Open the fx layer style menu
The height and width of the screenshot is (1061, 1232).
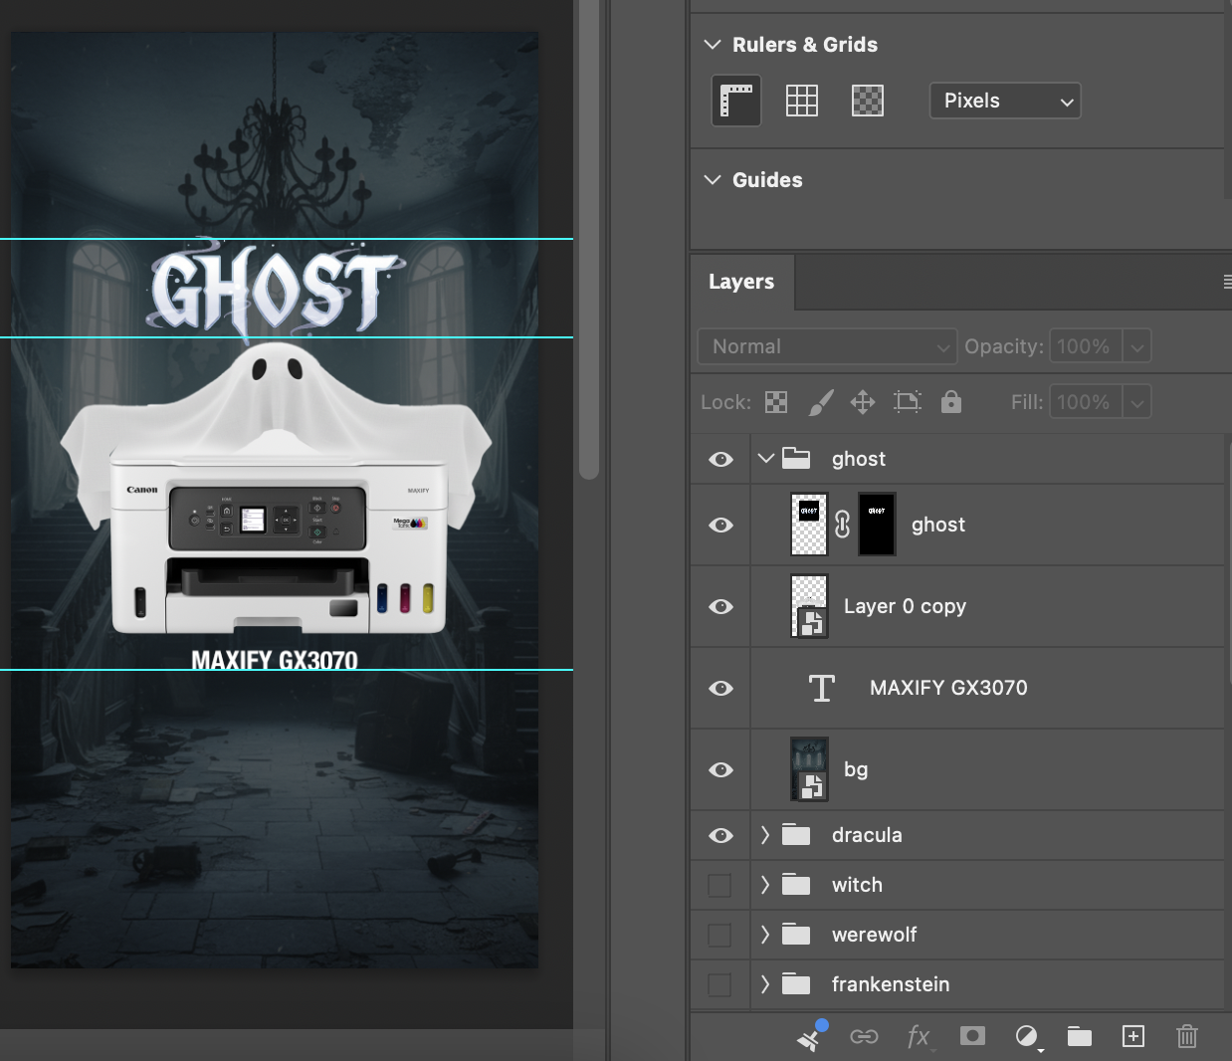point(919,1037)
